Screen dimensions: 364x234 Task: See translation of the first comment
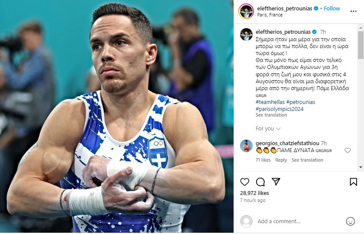click(x=307, y=160)
